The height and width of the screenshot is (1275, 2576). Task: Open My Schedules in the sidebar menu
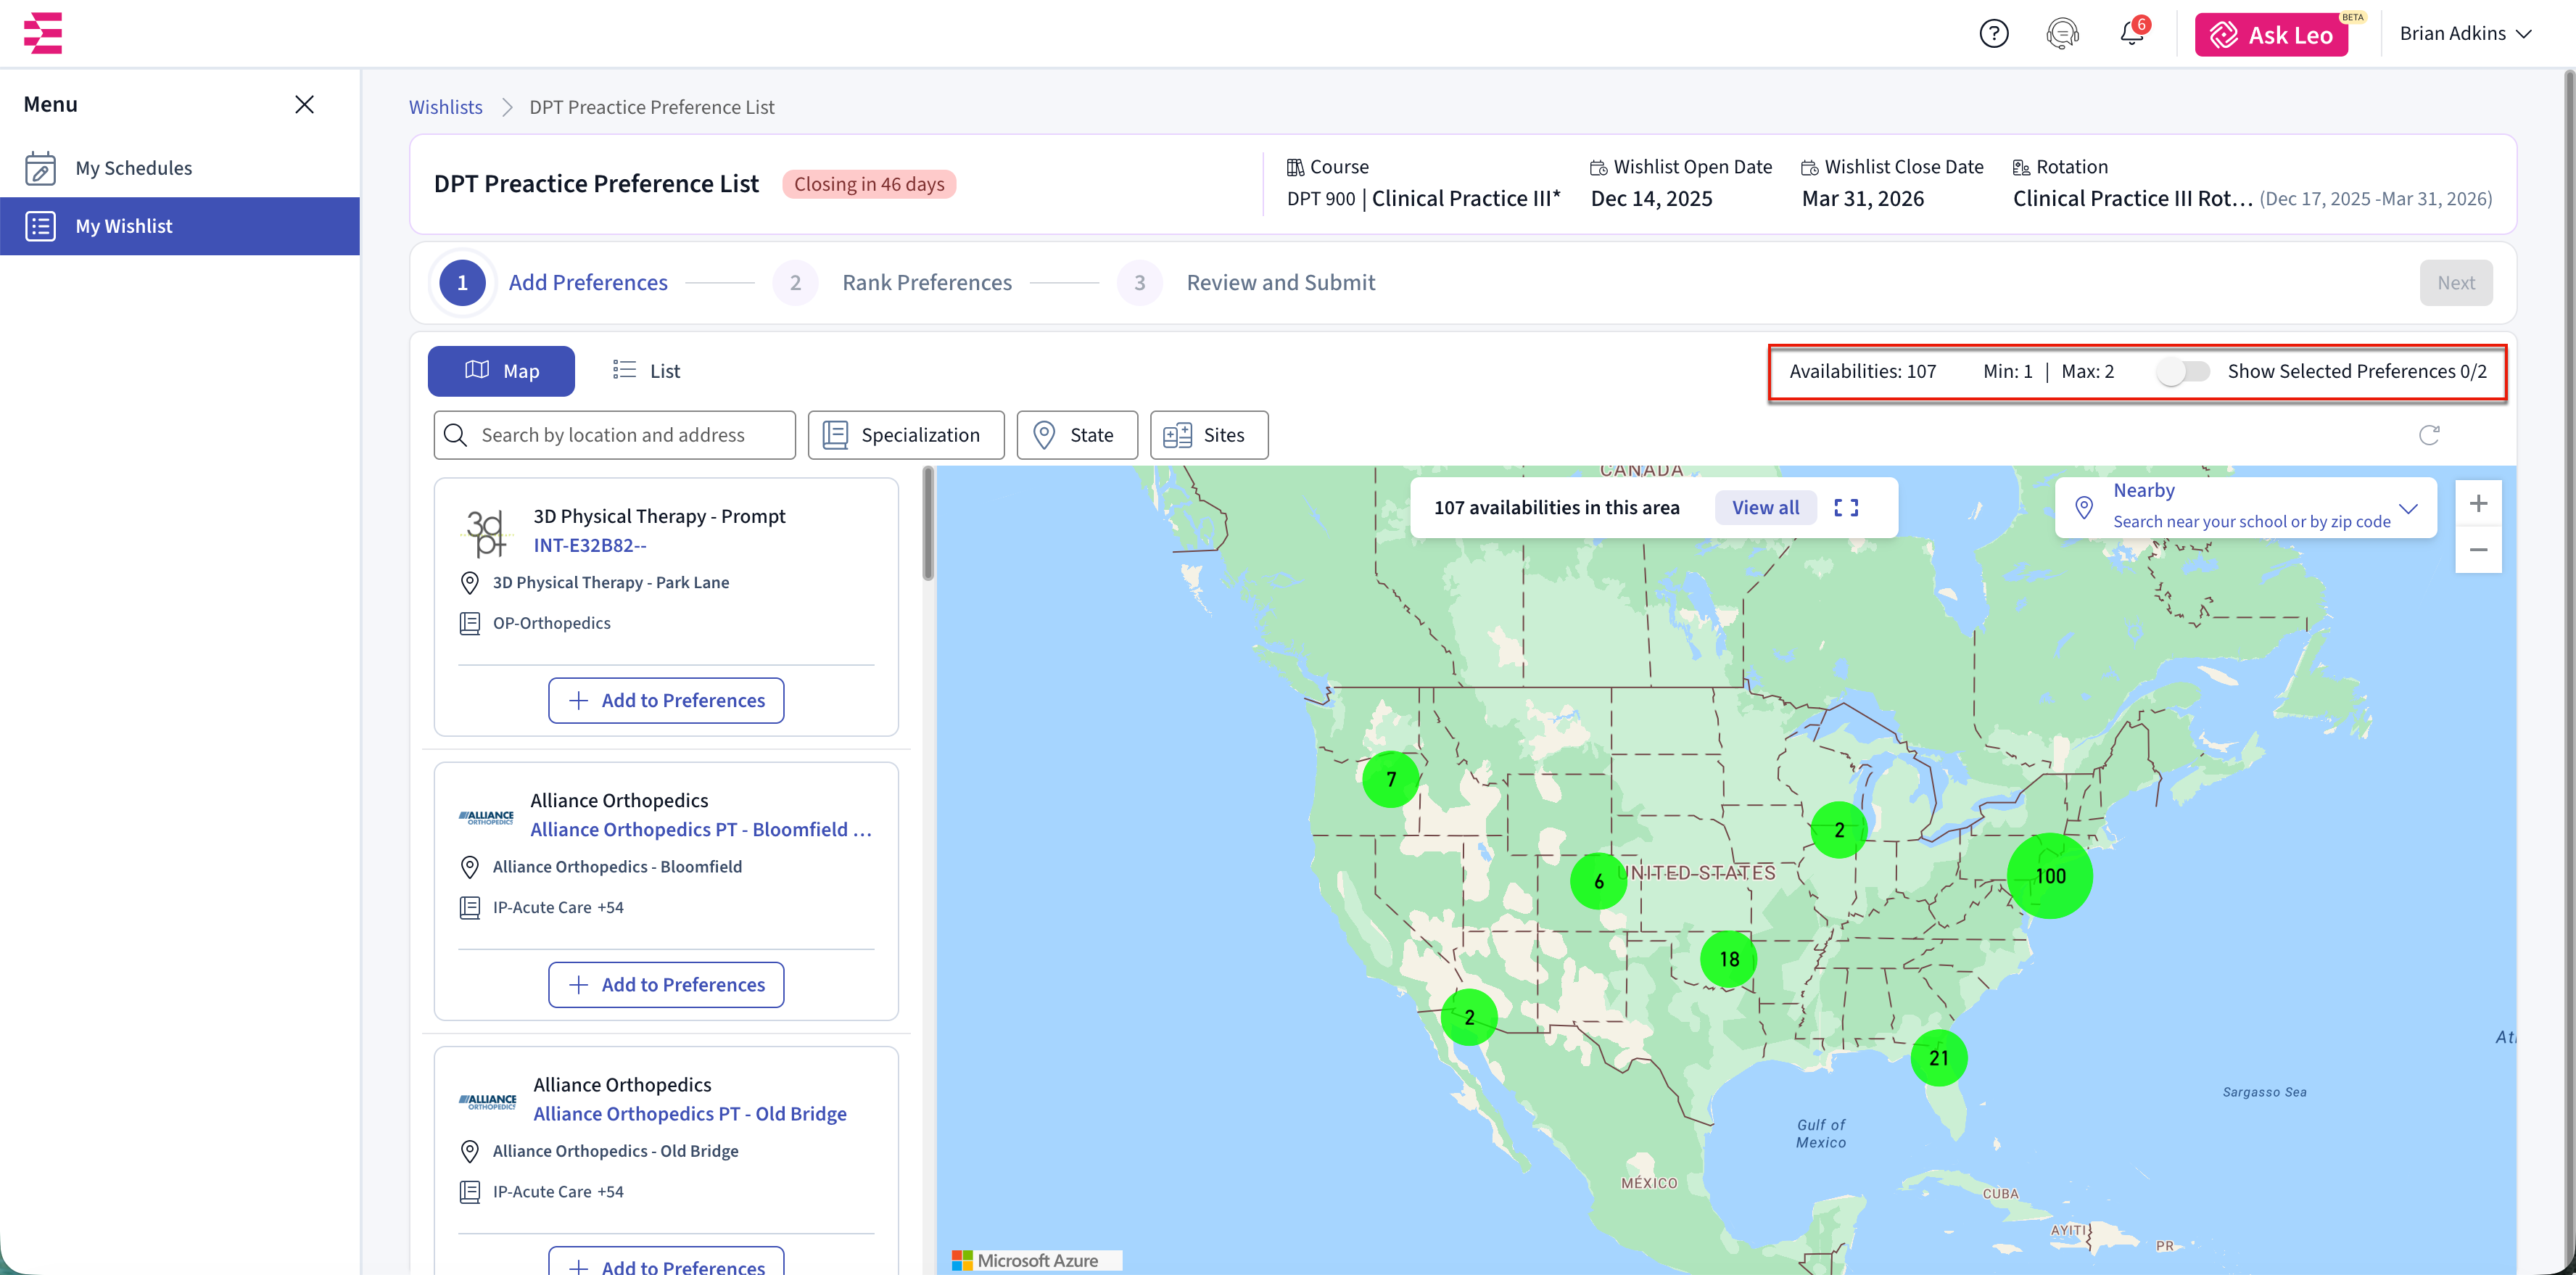(133, 168)
